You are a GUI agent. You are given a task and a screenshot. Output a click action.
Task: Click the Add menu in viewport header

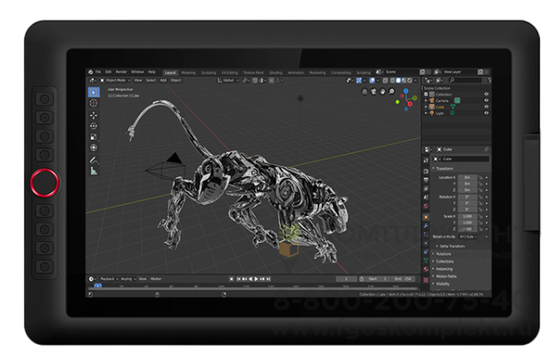(x=163, y=80)
